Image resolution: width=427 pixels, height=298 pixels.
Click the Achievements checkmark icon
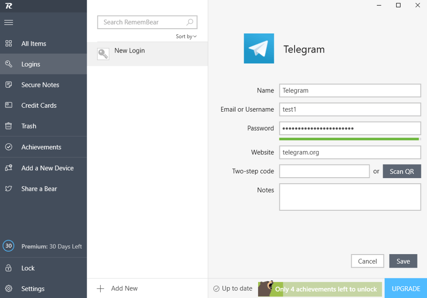click(8, 147)
